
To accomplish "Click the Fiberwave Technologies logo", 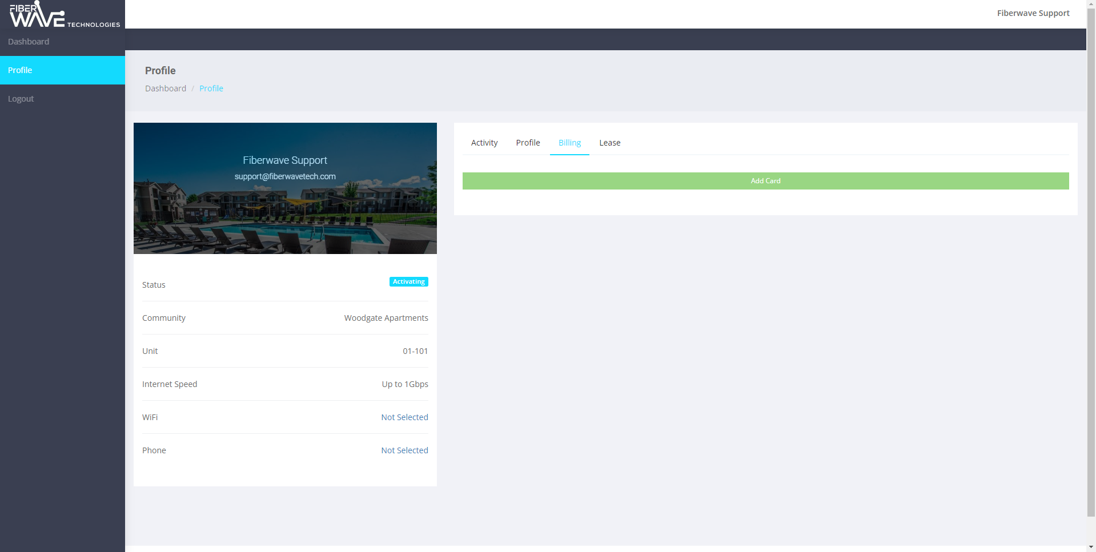I will 65,14.
